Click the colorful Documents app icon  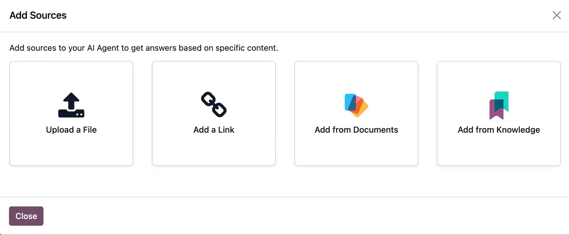356,105
